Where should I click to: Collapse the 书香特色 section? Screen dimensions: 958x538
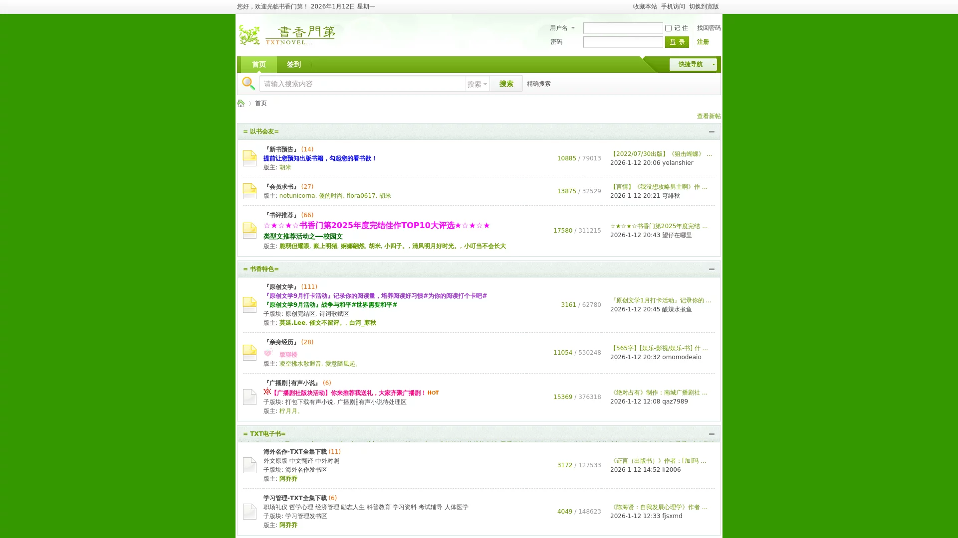(712, 269)
